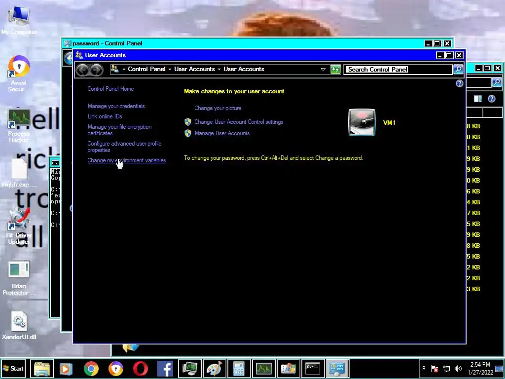Viewport: 505px width, 379px height.
Task: Click Change your picture link
Action: 217,108
